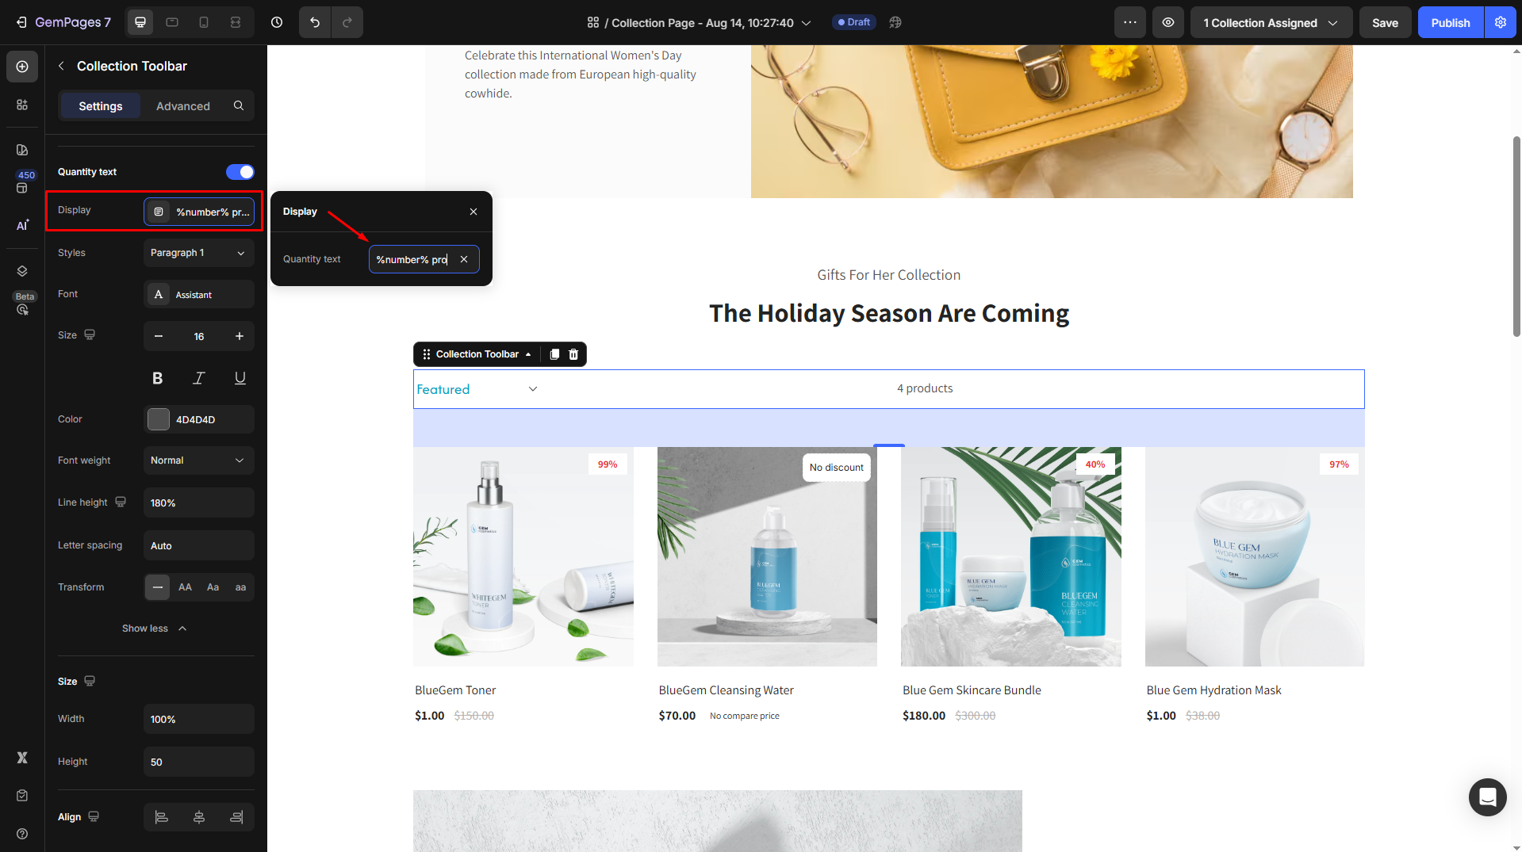Open the Paragraph 1 styles dropdown

[198, 253]
